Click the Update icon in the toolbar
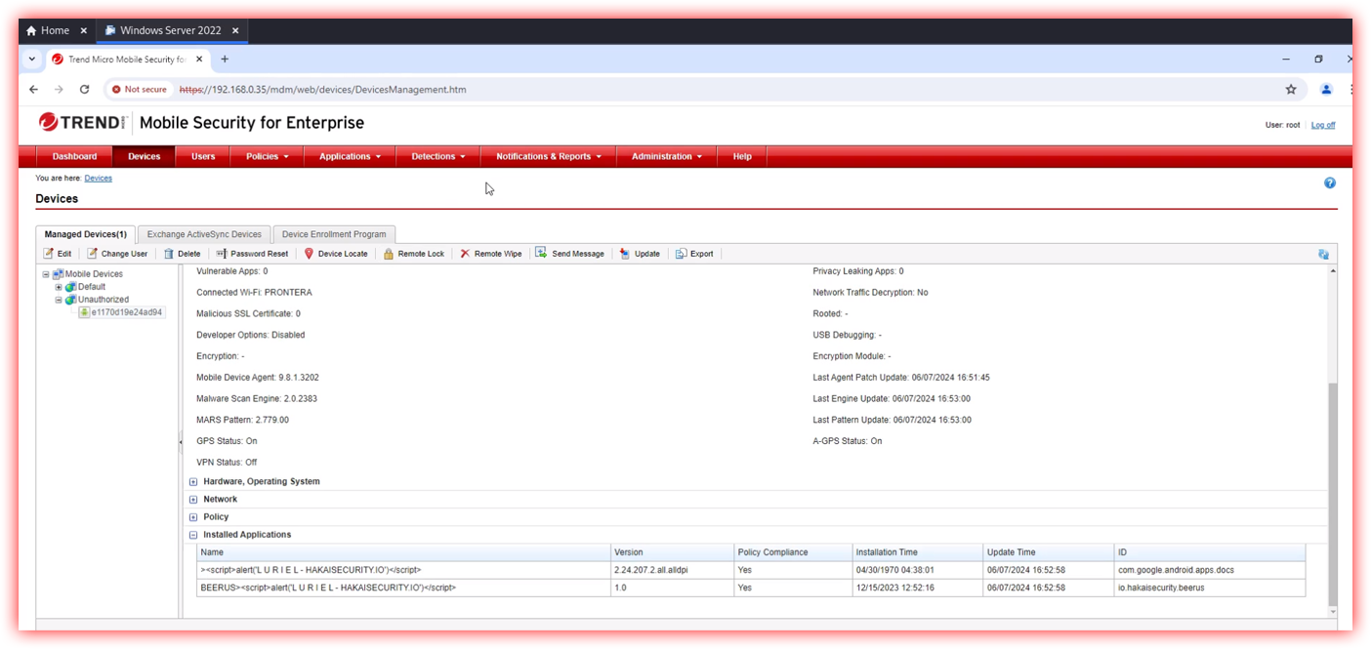 pyautogui.click(x=624, y=254)
